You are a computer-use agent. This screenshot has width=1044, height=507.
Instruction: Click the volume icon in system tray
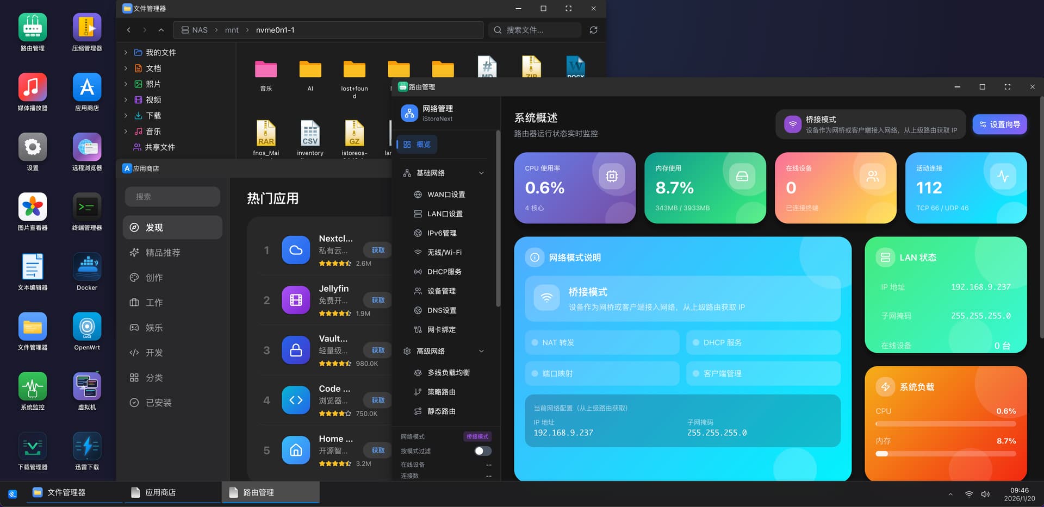pos(985,494)
